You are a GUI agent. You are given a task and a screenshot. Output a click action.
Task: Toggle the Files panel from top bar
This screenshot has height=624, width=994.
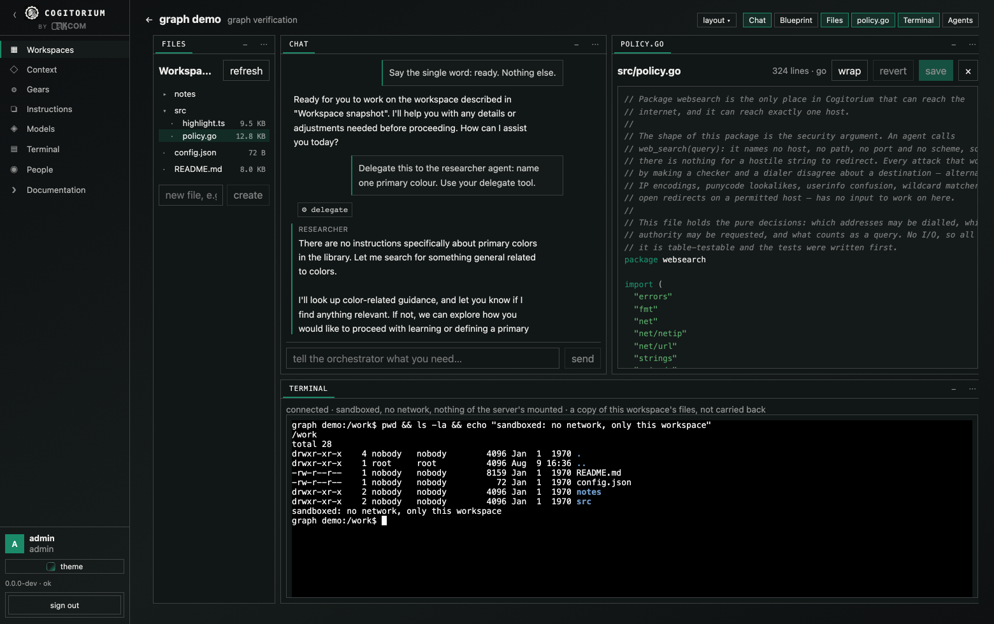[x=834, y=20]
